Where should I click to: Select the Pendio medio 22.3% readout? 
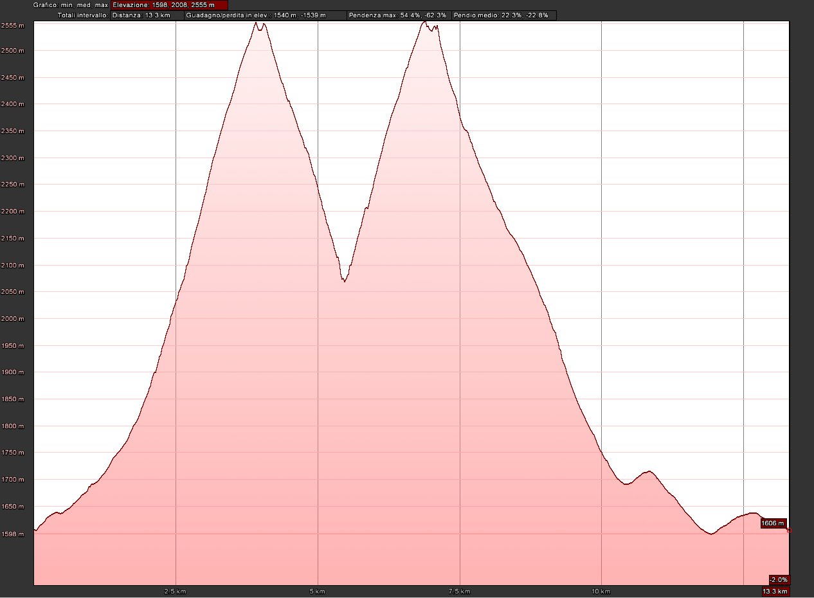[x=503, y=15]
